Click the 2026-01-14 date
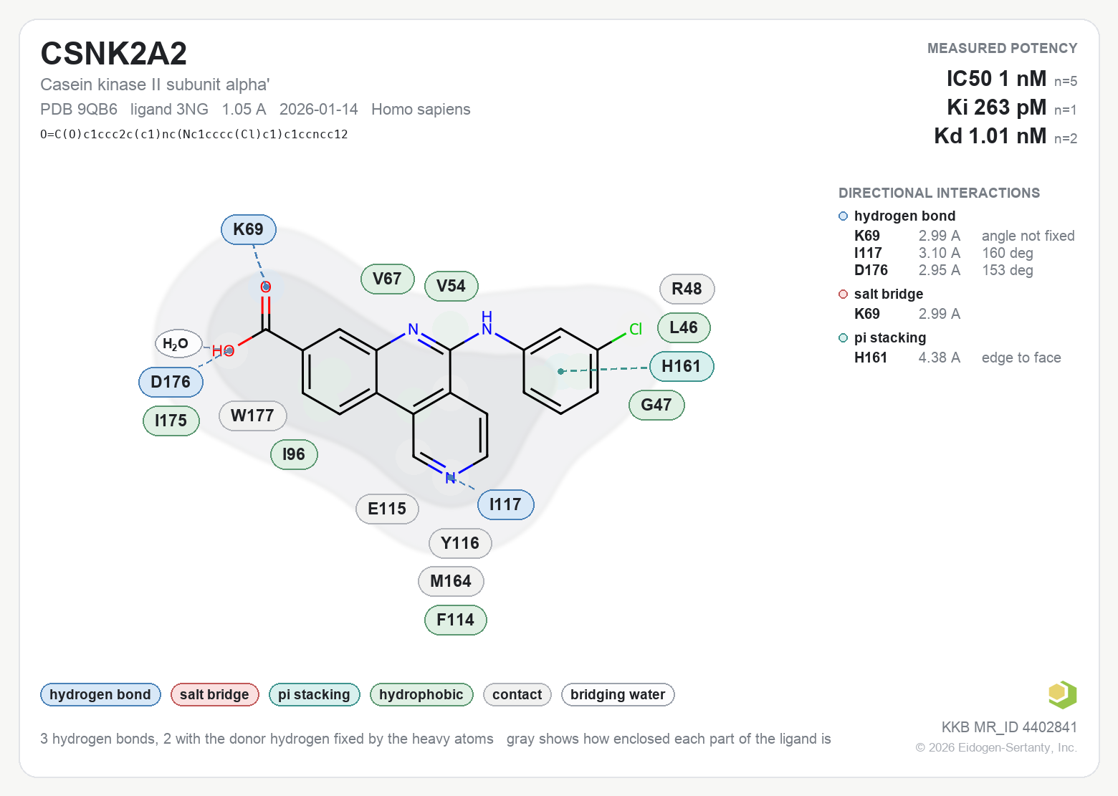1118x796 pixels. 318,110
